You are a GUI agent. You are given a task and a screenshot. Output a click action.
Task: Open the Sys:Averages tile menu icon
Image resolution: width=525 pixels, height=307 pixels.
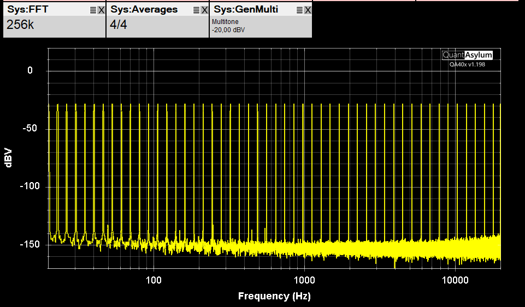[x=196, y=10]
